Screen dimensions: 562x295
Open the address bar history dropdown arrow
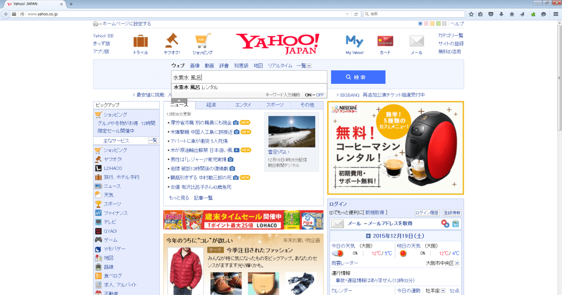pyautogui.click(x=347, y=14)
